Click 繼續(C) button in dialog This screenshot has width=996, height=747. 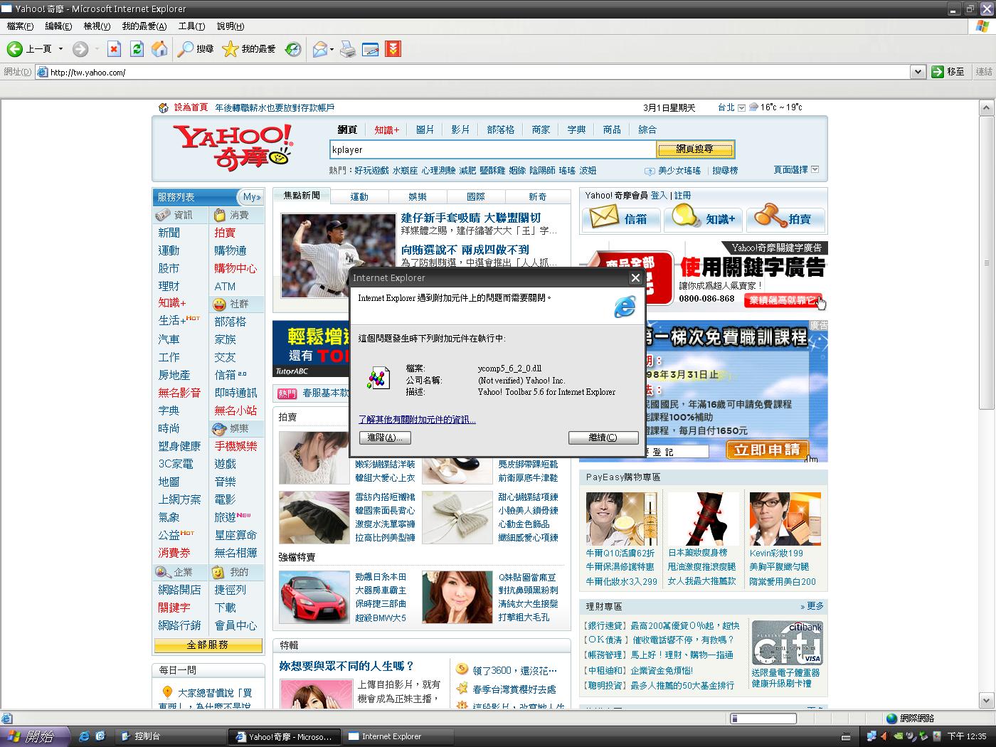[x=603, y=438]
